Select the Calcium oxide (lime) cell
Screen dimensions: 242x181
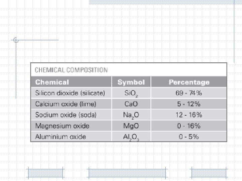coord(66,104)
